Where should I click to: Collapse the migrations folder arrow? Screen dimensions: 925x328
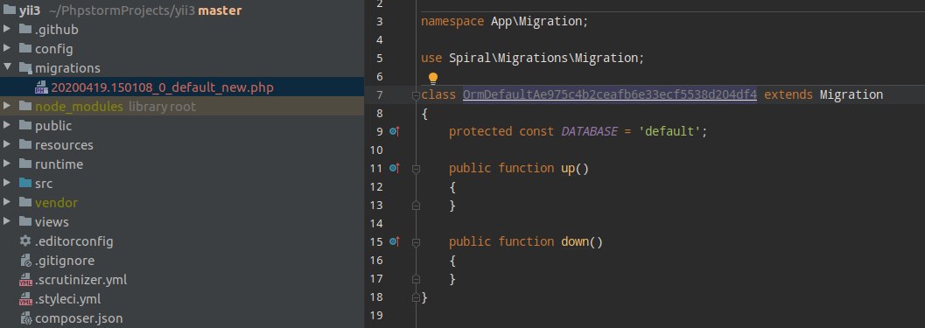[x=7, y=68]
